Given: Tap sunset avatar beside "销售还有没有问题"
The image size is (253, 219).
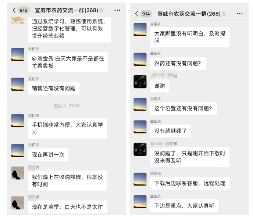Looking at the screenshot, I should pos(18,84).
